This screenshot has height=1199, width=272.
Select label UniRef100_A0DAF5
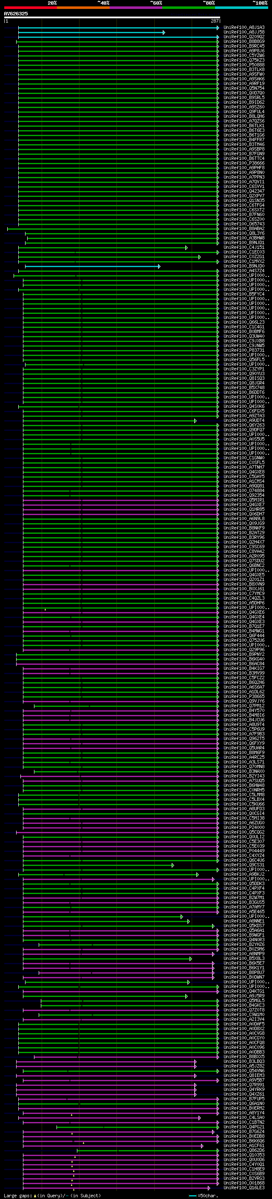pyautogui.click(x=244, y=1024)
